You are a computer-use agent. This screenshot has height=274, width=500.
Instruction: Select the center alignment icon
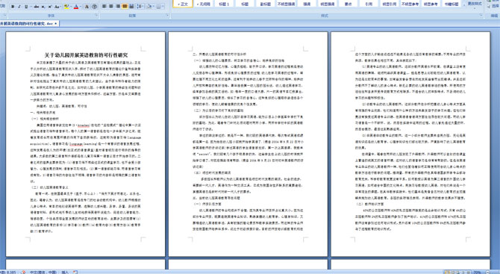point(111,7)
